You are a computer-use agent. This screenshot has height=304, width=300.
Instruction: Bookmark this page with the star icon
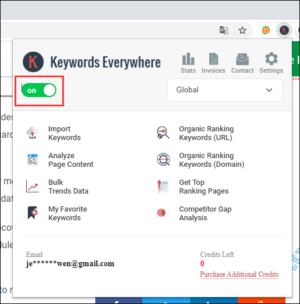(242, 30)
